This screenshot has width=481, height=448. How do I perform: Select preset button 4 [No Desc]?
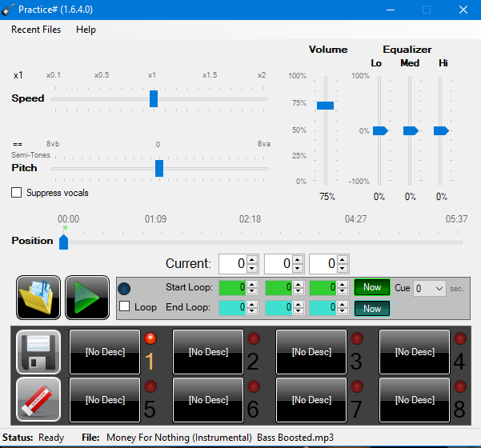click(x=415, y=352)
